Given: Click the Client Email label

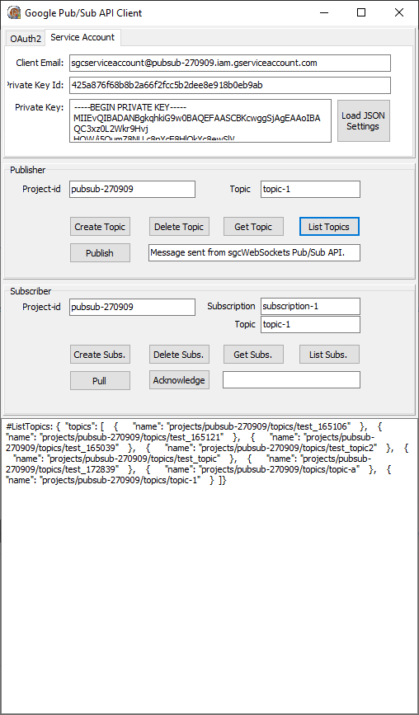Looking at the screenshot, I should (40, 63).
